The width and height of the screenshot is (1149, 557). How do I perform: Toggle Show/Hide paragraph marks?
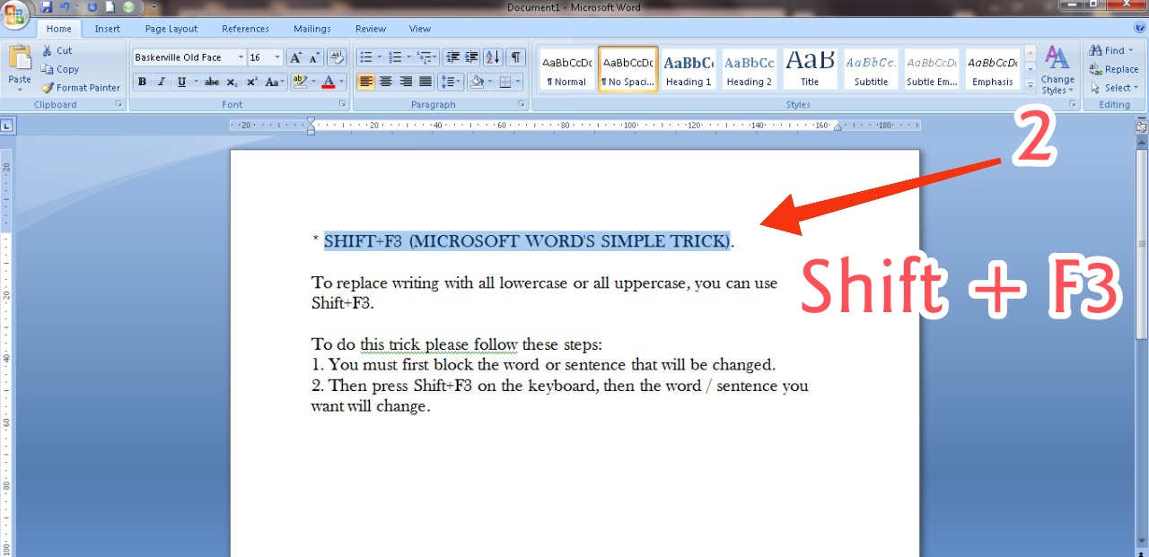click(x=516, y=57)
